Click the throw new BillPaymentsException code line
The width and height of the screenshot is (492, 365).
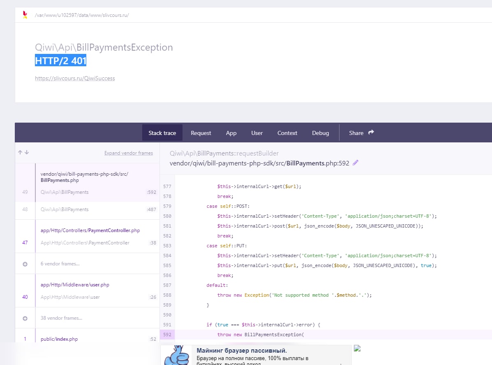(261, 335)
